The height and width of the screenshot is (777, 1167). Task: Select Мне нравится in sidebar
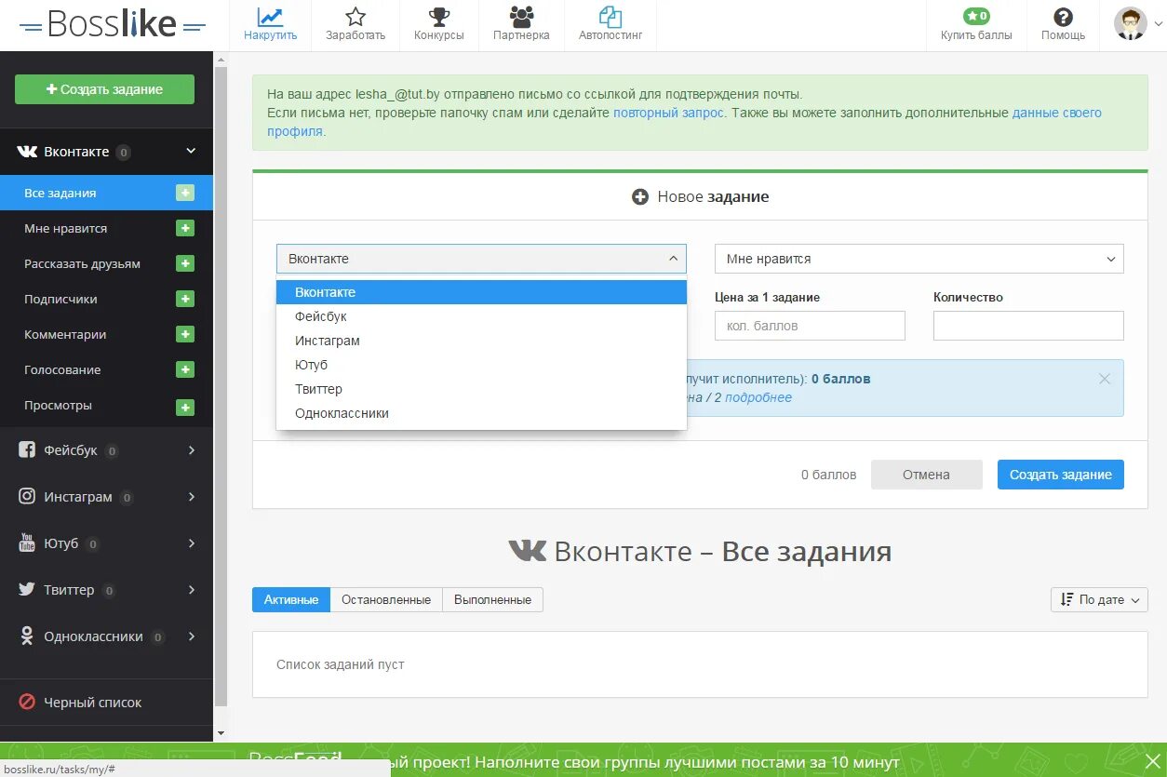(65, 228)
